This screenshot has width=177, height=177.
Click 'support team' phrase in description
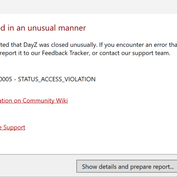click(x=151, y=53)
